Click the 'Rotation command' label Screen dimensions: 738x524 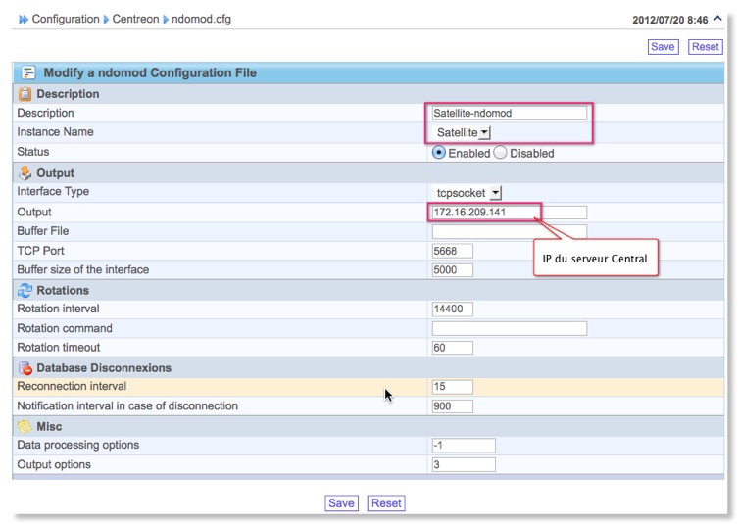65,328
